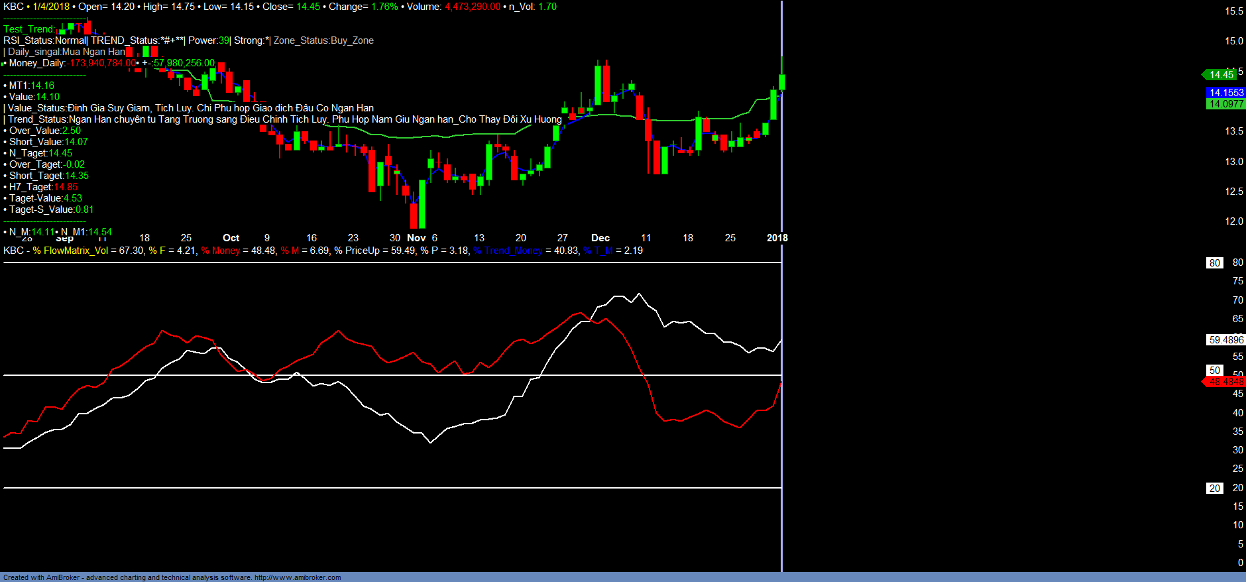This screenshot has width=1246, height=582.
Task: Click the green 14.45 price tag on axis
Action: click(x=1221, y=75)
